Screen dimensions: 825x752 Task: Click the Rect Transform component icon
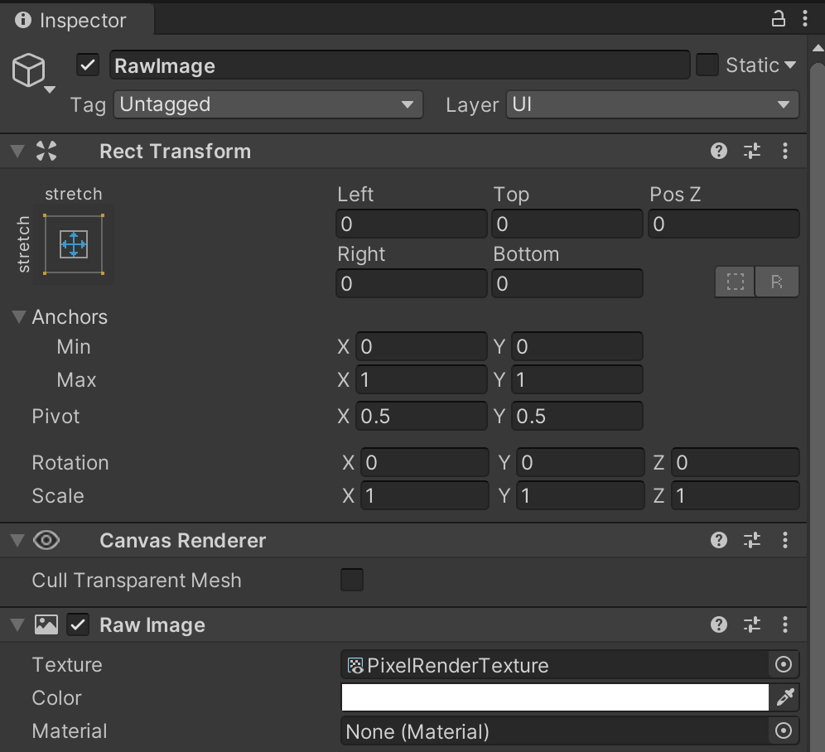[46, 151]
